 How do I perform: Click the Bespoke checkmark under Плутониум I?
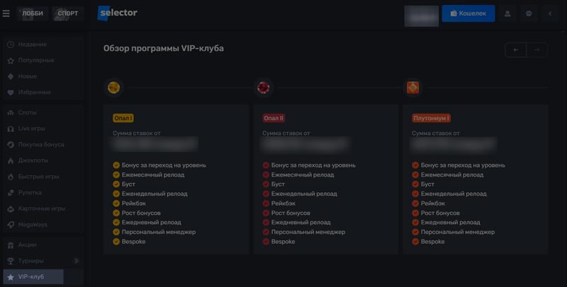pos(415,242)
